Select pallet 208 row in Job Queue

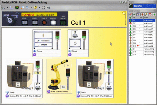pyautogui.click(x=142, y=40)
